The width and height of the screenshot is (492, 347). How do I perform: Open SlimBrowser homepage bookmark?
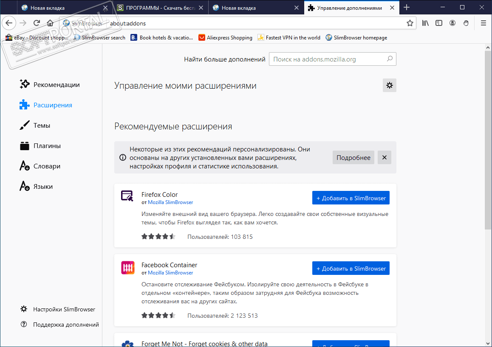[x=356, y=38]
